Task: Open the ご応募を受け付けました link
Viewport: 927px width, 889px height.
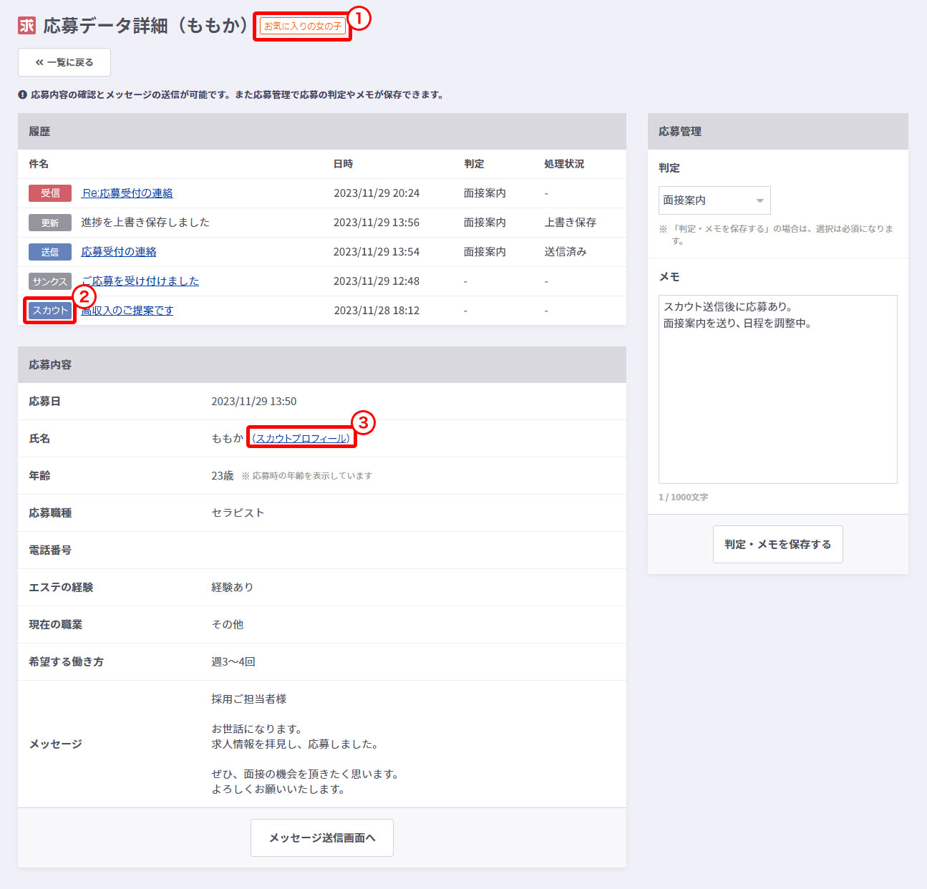Action: point(140,281)
